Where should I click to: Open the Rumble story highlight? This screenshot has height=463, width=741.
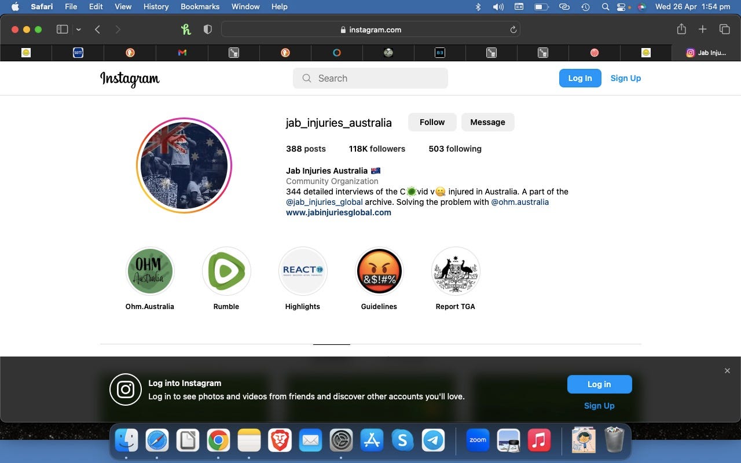tap(226, 271)
